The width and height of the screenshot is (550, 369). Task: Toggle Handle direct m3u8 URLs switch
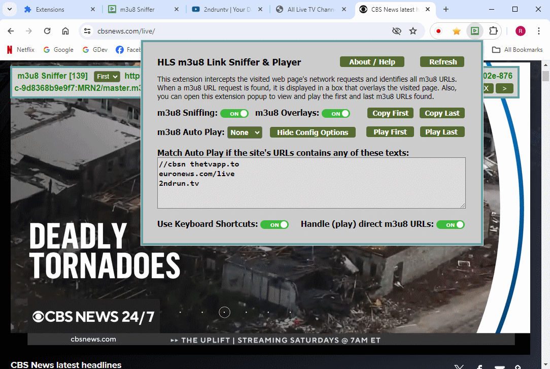click(451, 225)
